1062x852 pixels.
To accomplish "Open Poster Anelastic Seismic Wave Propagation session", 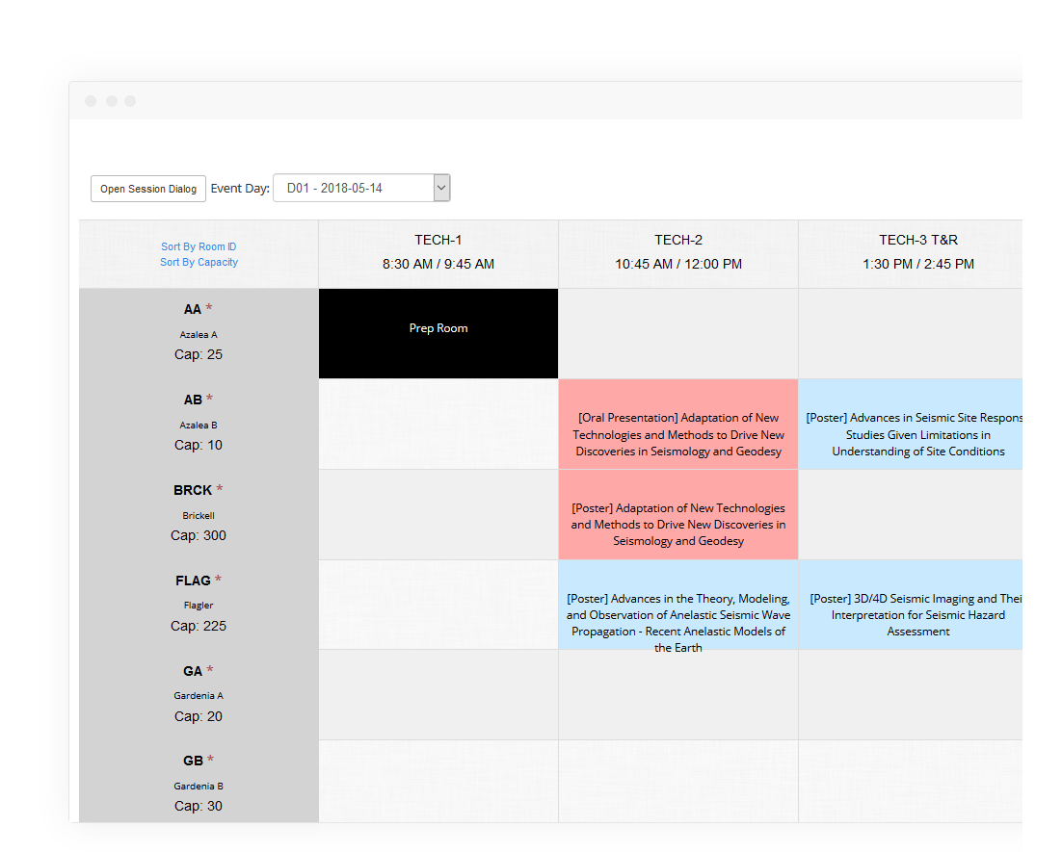I will (678, 605).
